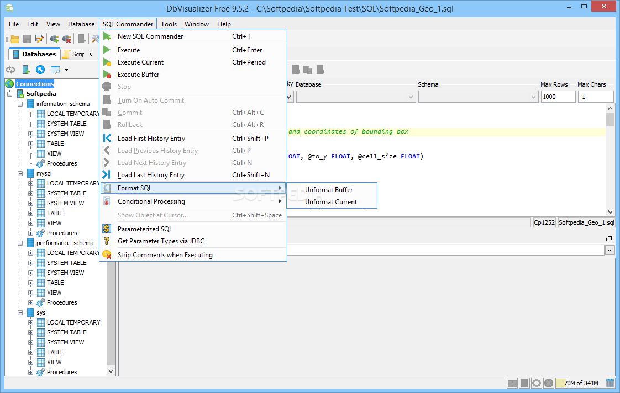Click the Get Parameter Types question icon
Screen dimensions: 620x393
coord(106,241)
